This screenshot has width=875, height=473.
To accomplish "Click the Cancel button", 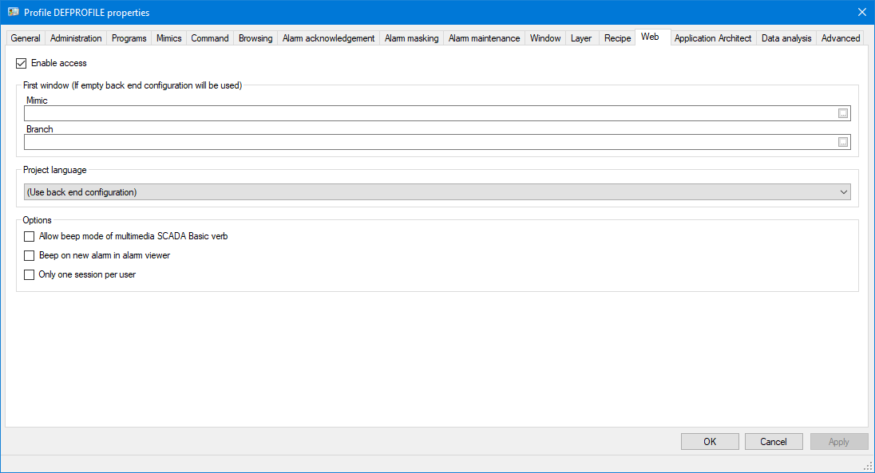I will point(773,442).
